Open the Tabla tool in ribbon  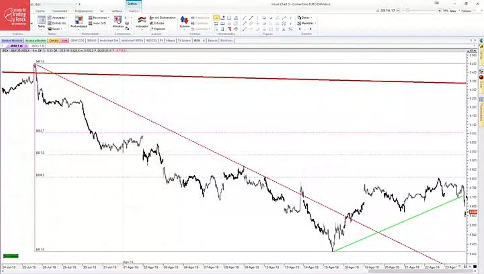[41, 22]
